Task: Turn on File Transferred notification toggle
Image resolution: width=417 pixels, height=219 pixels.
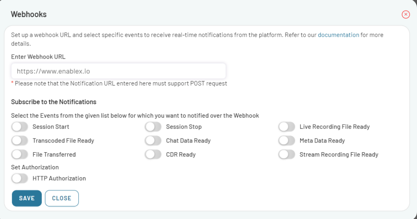Action: point(20,154)
